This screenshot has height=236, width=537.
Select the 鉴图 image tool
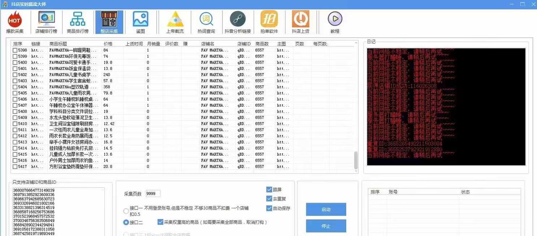click(x=141, y=22)
